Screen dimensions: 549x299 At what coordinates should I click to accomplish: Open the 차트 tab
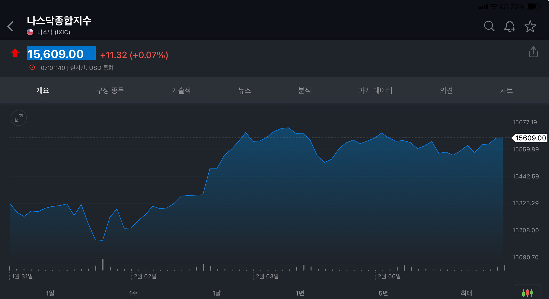coord(506,90)
